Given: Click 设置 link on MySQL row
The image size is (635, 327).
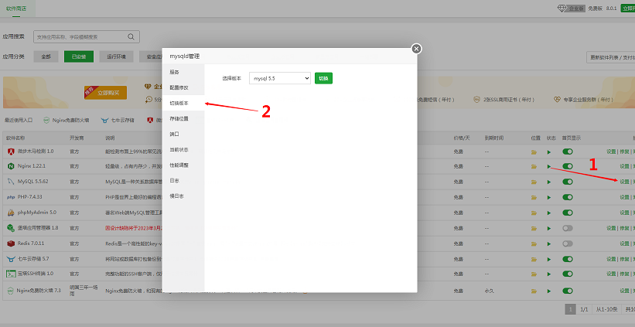Looking at the screenshot, I should click(624, 182).
